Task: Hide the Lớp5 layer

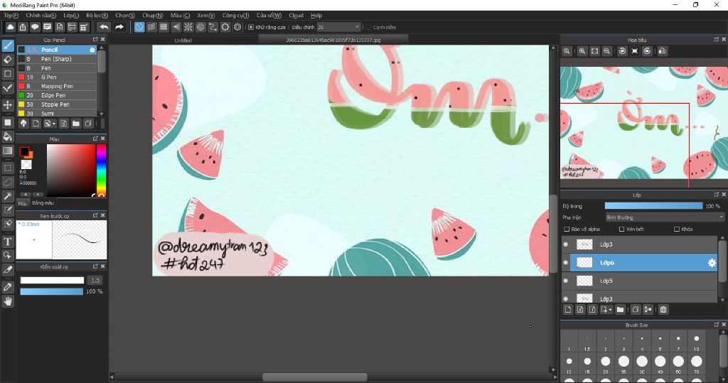Action: (565, 281)
